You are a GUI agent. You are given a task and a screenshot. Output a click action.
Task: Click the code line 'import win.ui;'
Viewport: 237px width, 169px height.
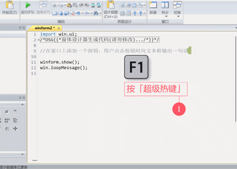click(59, 34)
